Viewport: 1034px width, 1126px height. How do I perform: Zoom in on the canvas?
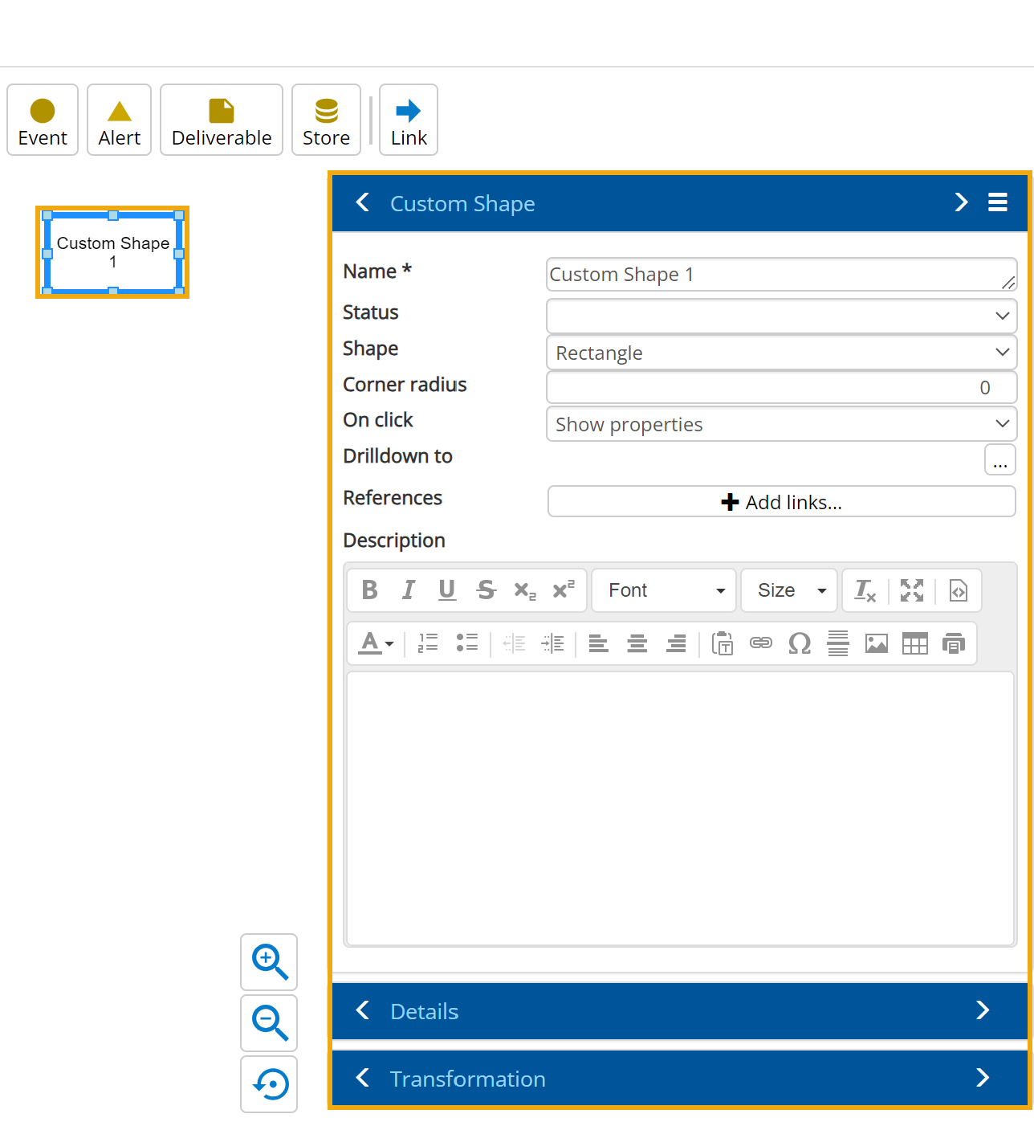pyautogui.click(x=269, y=962)
